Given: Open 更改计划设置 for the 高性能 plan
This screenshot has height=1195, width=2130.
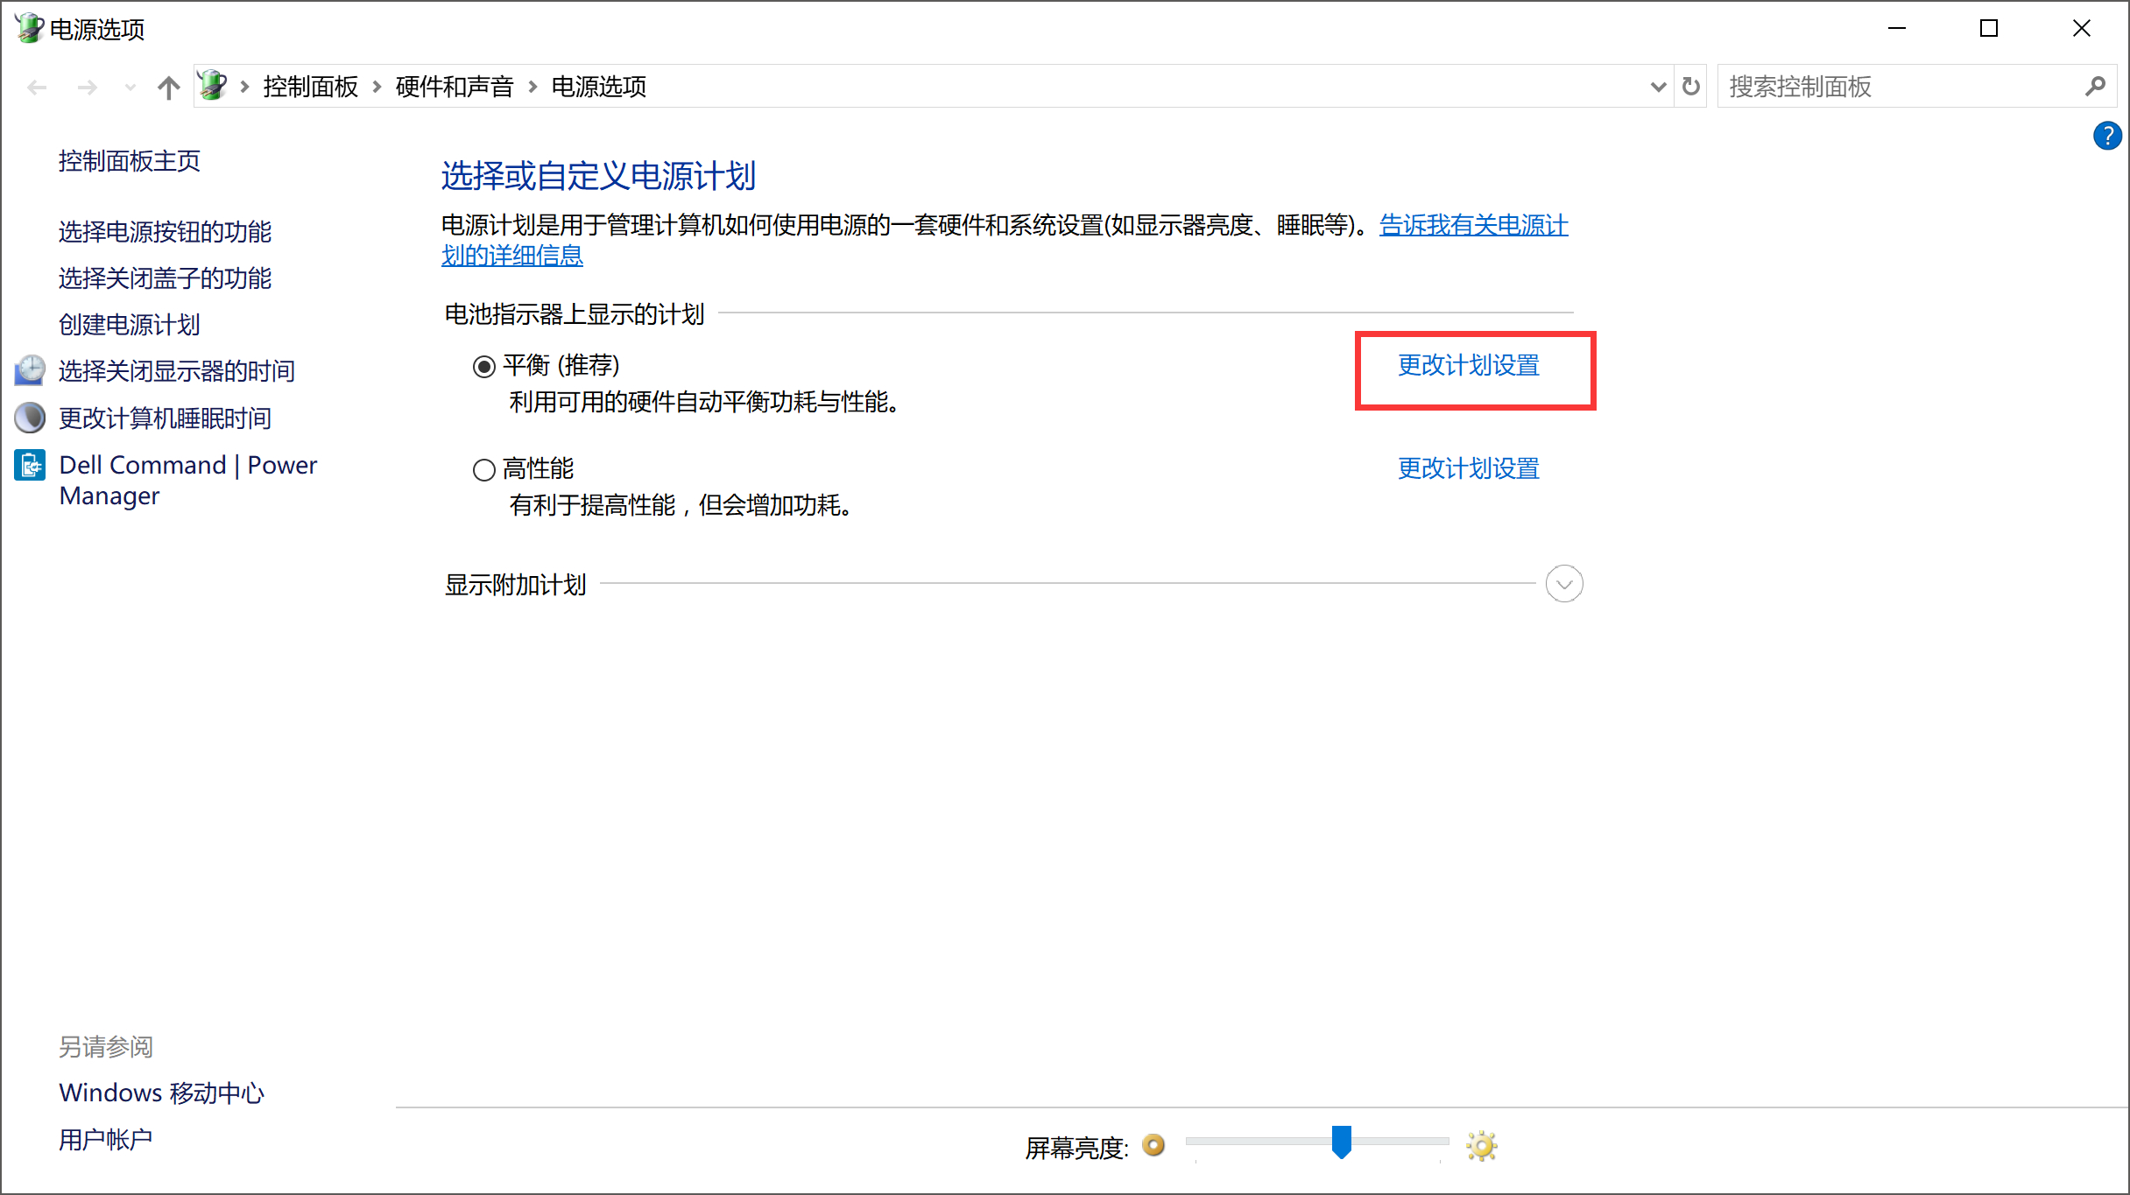Looking at the screenshot, I should coord(1469,468).
